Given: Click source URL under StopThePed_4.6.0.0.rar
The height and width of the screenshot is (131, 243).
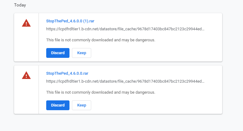Looking at the screenshot, I should coord(125,81).
